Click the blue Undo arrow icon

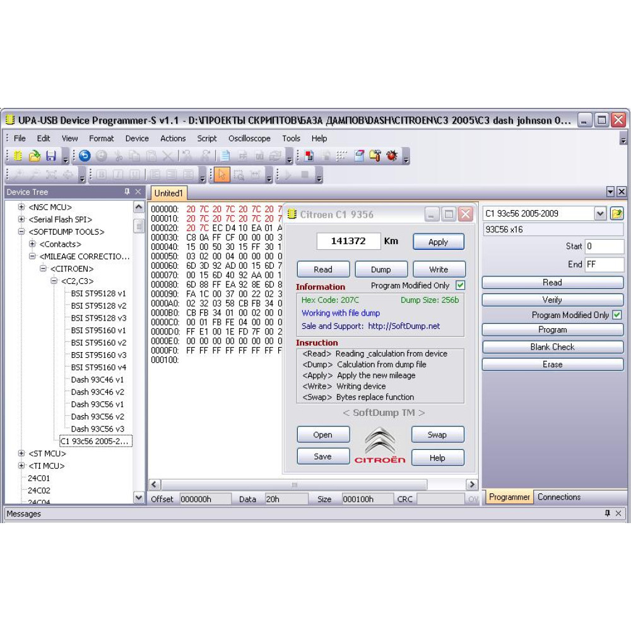pyautogui.click(x=85, y=156)
